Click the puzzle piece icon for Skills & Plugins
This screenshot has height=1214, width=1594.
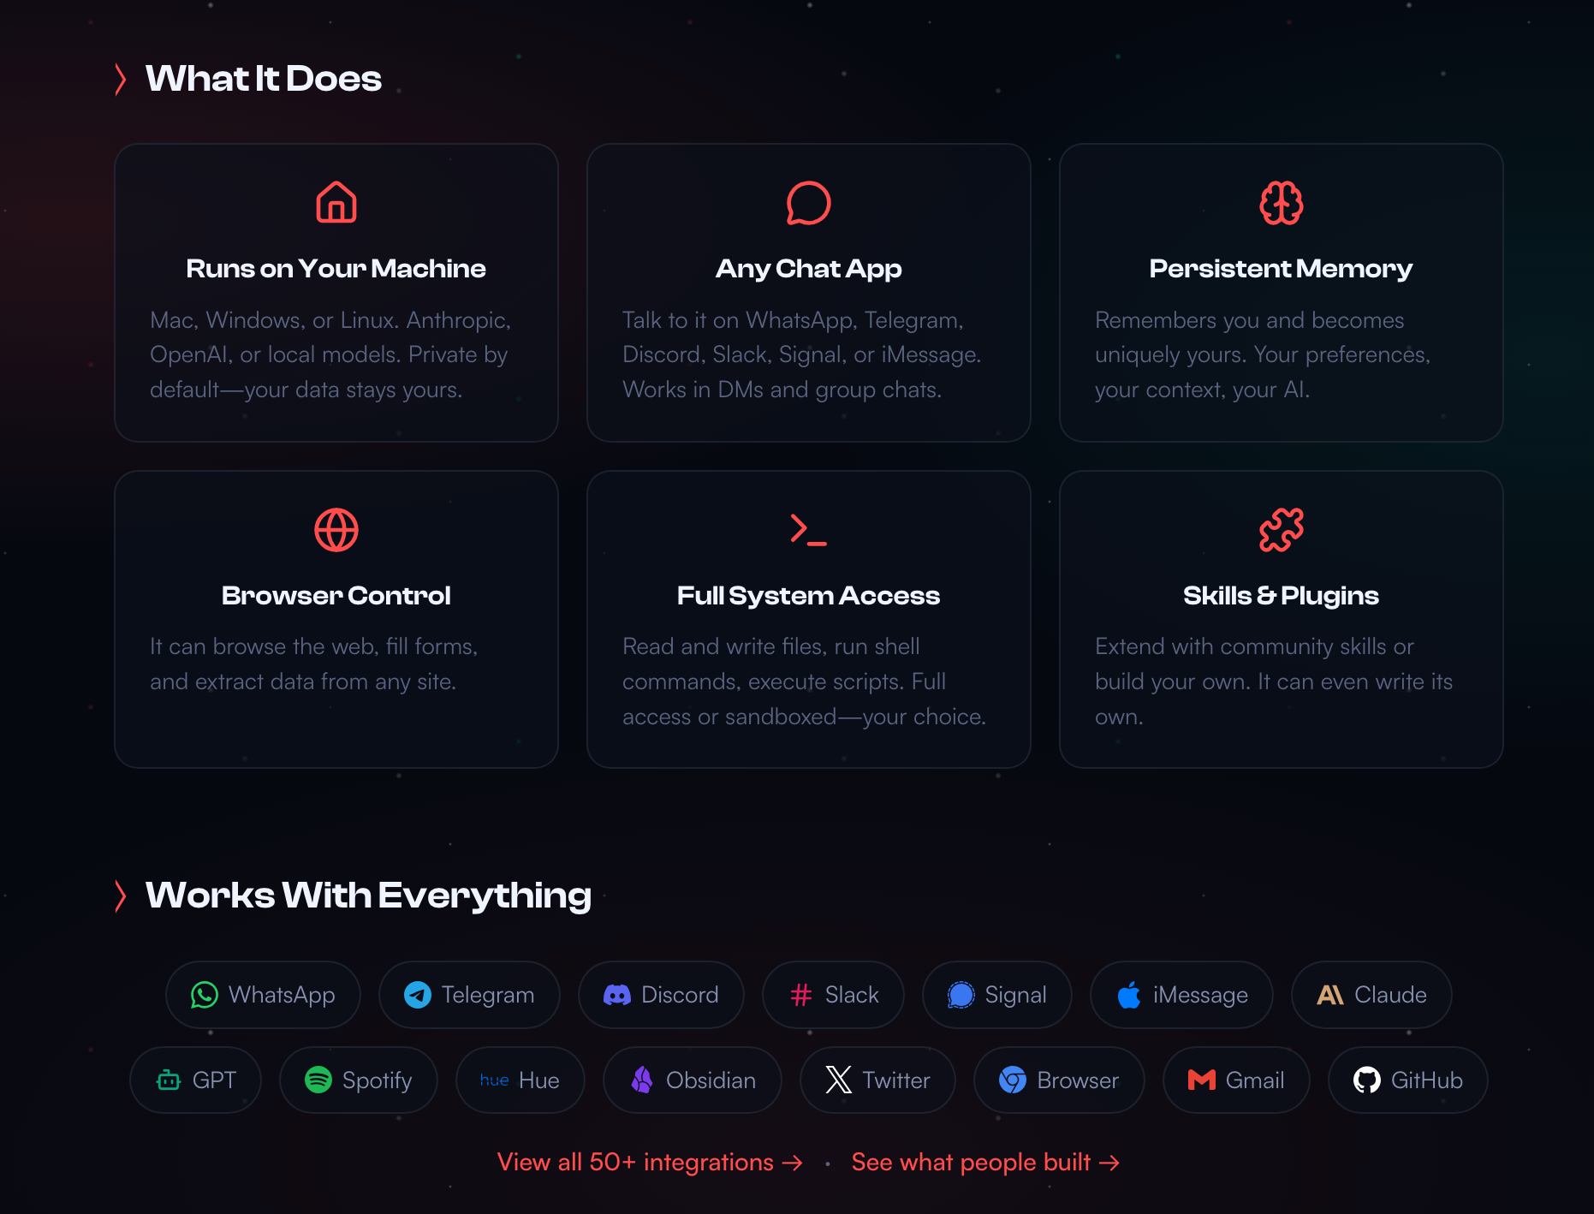[x=1281, y=530]
